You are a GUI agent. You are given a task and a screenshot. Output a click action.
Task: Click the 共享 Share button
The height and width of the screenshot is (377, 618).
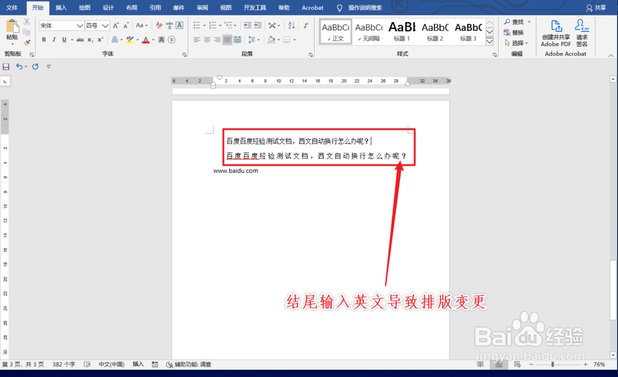596,7
